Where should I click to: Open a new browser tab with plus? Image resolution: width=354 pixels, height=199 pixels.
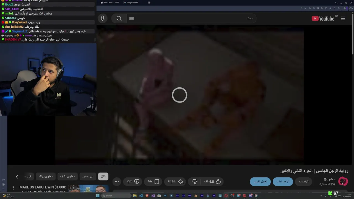[x=149, y=2]
